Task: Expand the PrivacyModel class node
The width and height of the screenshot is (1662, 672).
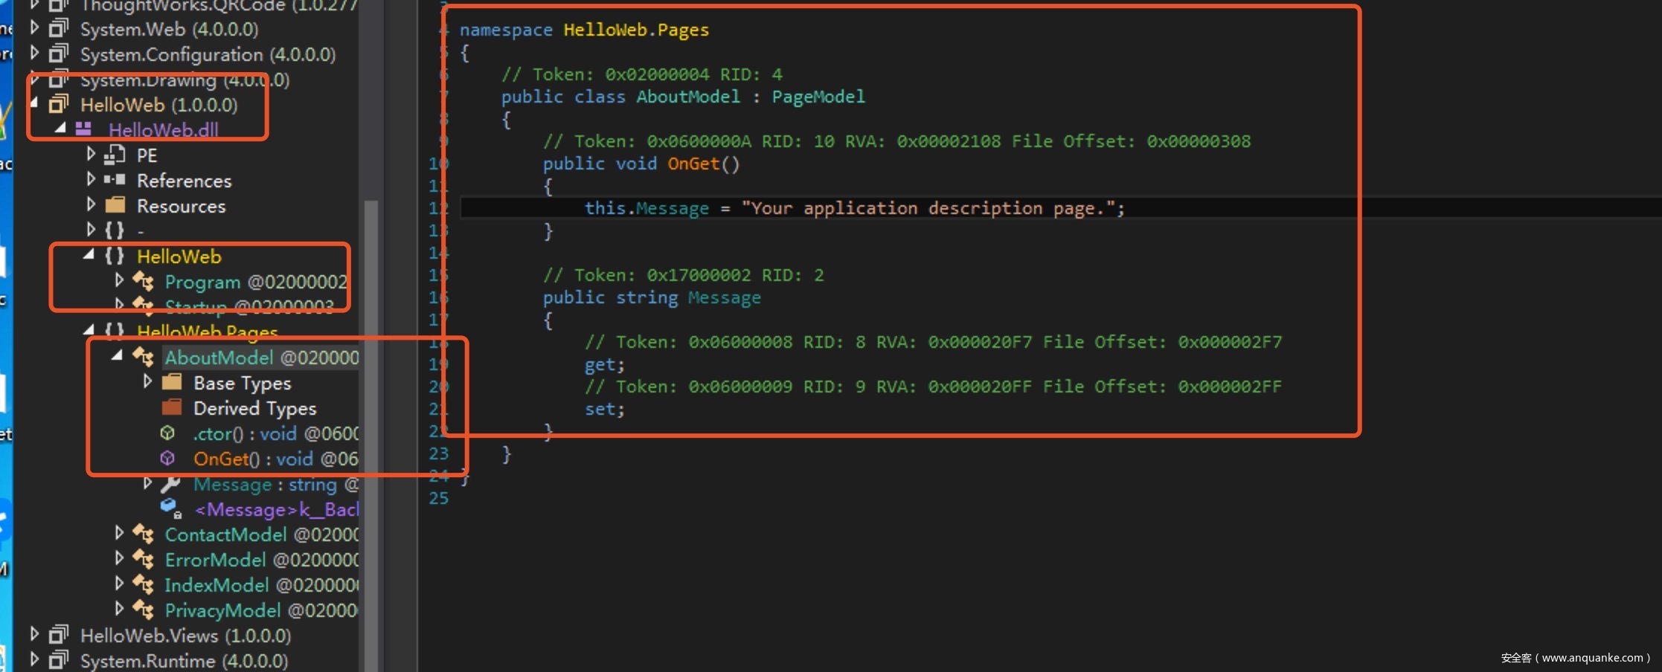Action: (x=119, y=609)
